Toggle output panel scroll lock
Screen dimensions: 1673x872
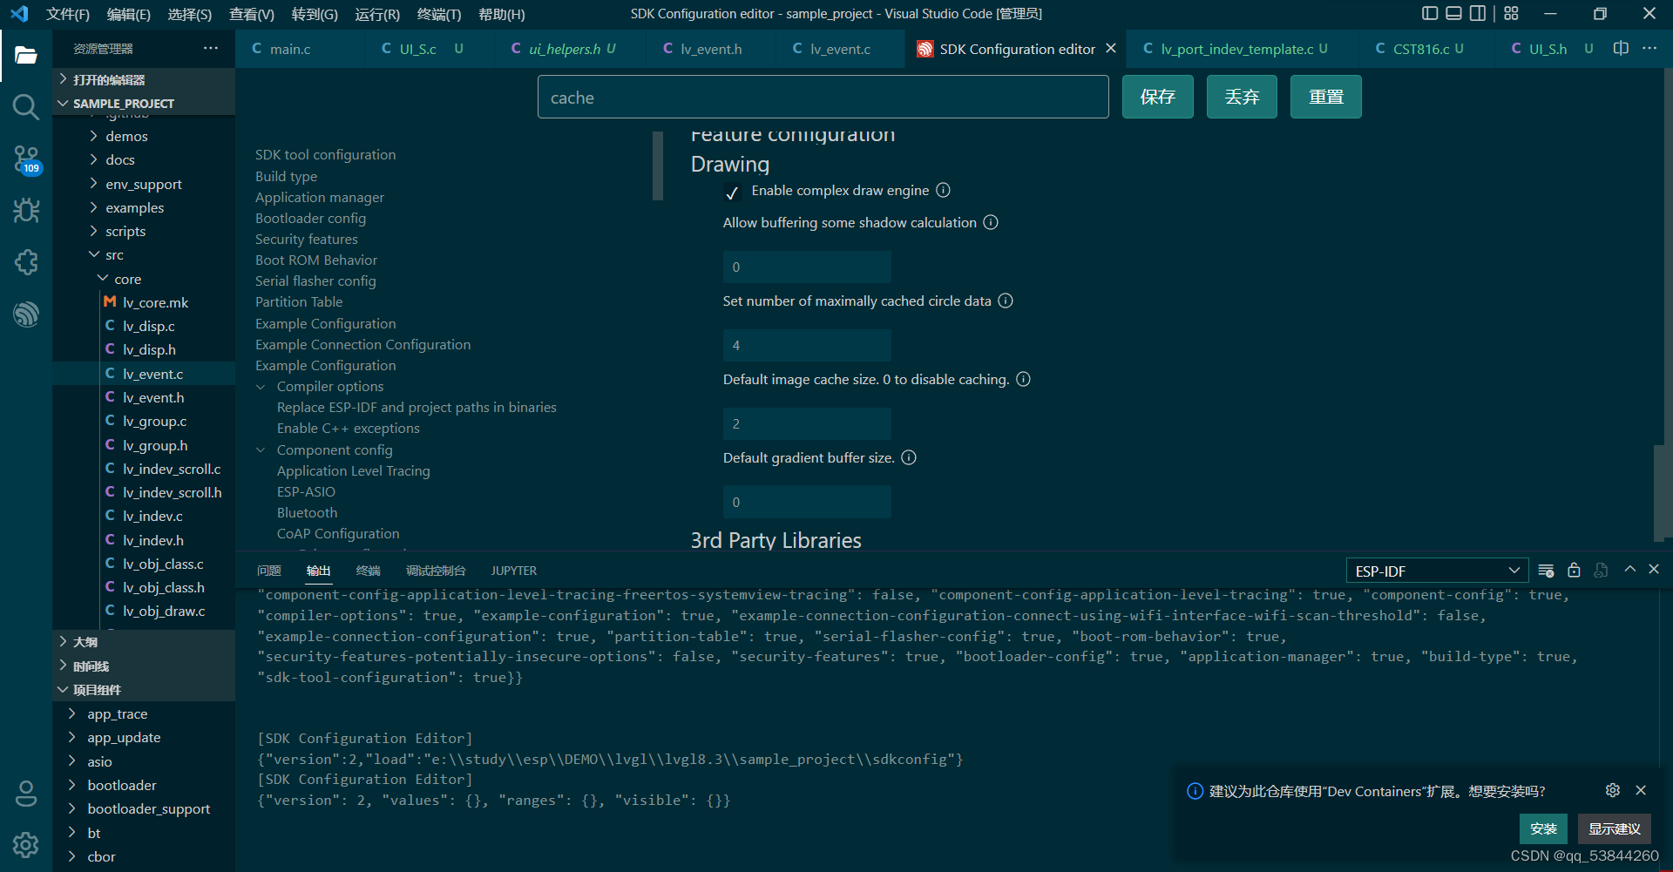(1574, 571)
